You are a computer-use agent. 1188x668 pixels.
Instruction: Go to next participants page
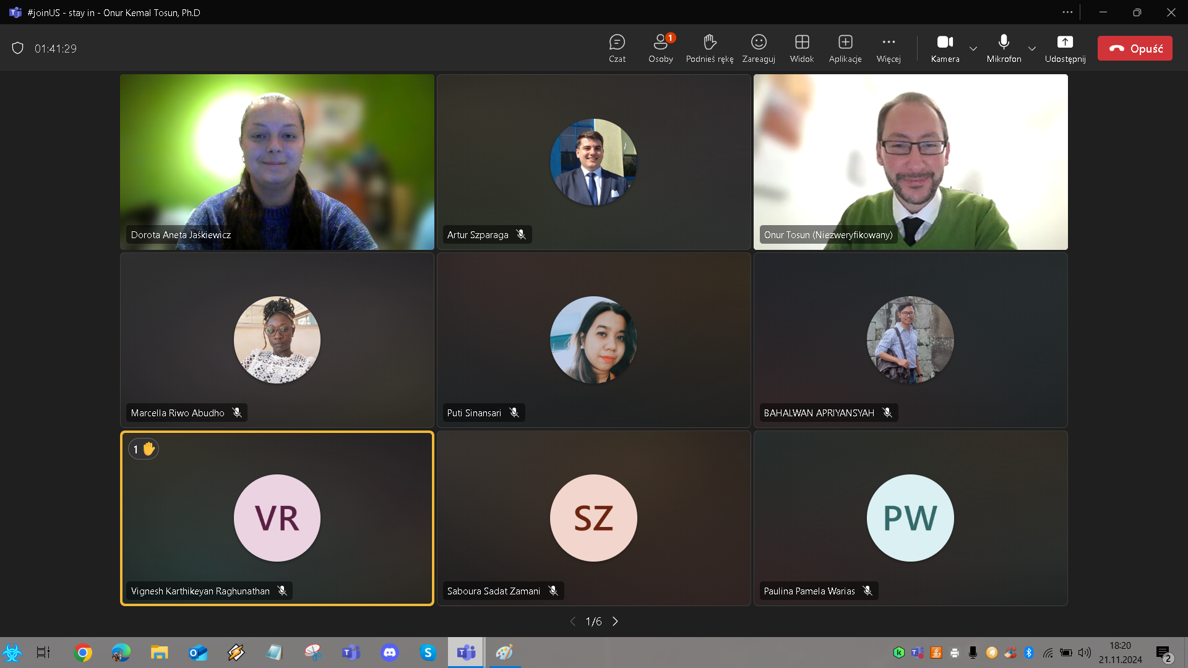click(615, 622)
